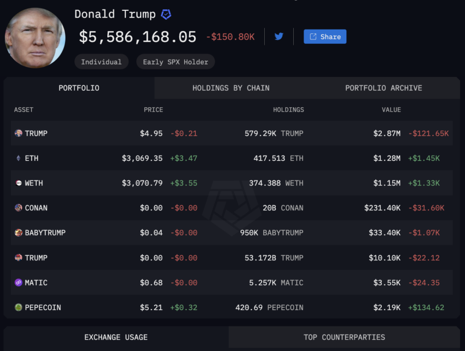Open the Twitter bird icon link
Viewport: 465px width, 351px height.
pos(279,37)
